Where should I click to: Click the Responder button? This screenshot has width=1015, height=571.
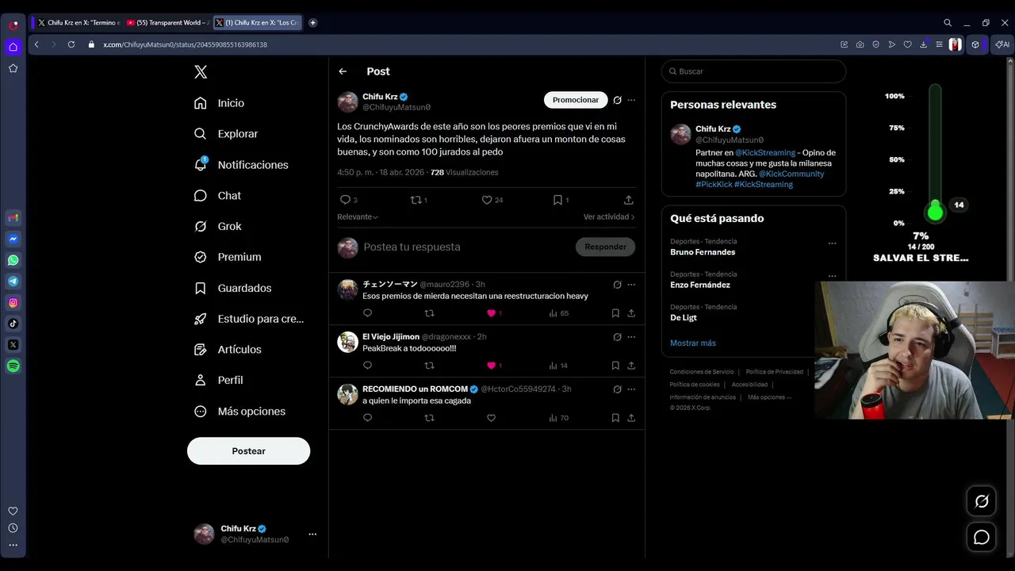coord(605,247)
